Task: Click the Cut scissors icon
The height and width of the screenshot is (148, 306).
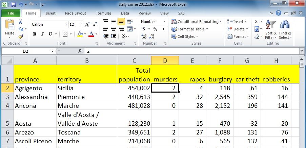Action: pyautogui.click(x=21, y=22)
